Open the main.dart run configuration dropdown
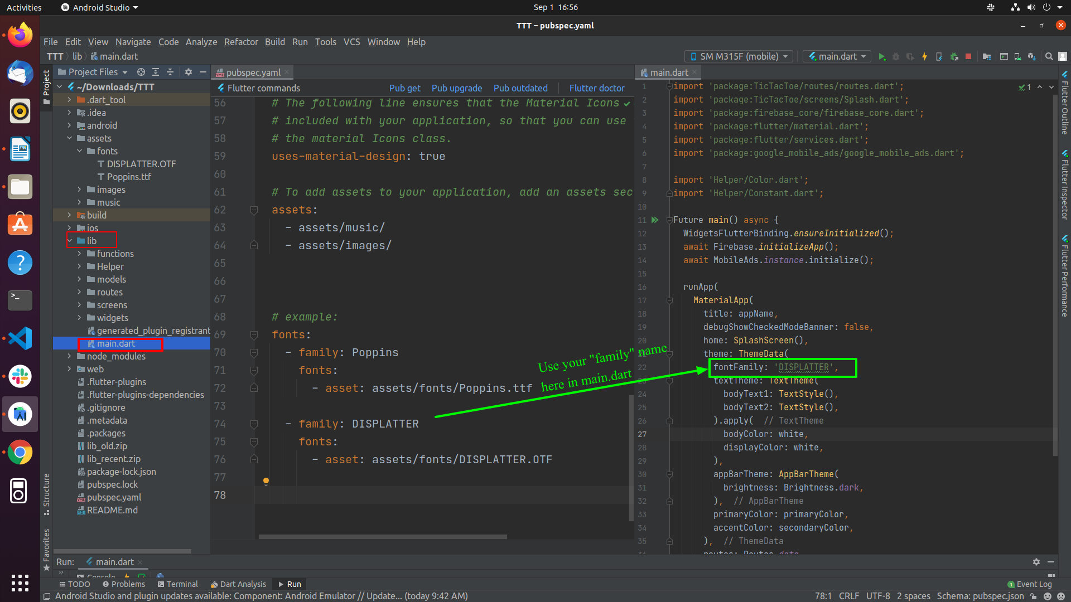1071x602 pixels. pos(837,56)
